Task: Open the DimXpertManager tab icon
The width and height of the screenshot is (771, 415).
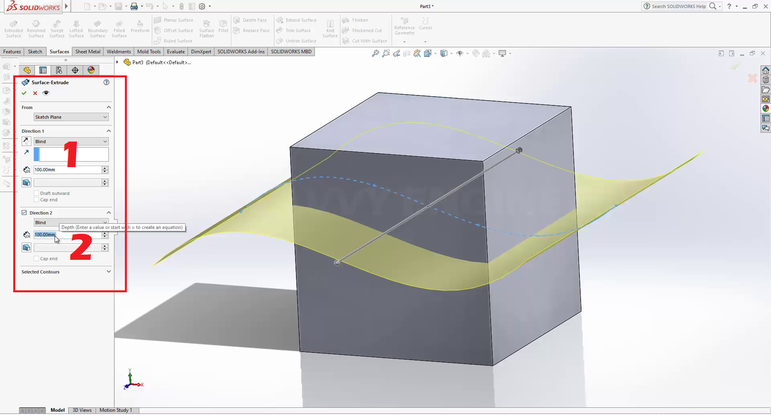Action: click(75, 70)
